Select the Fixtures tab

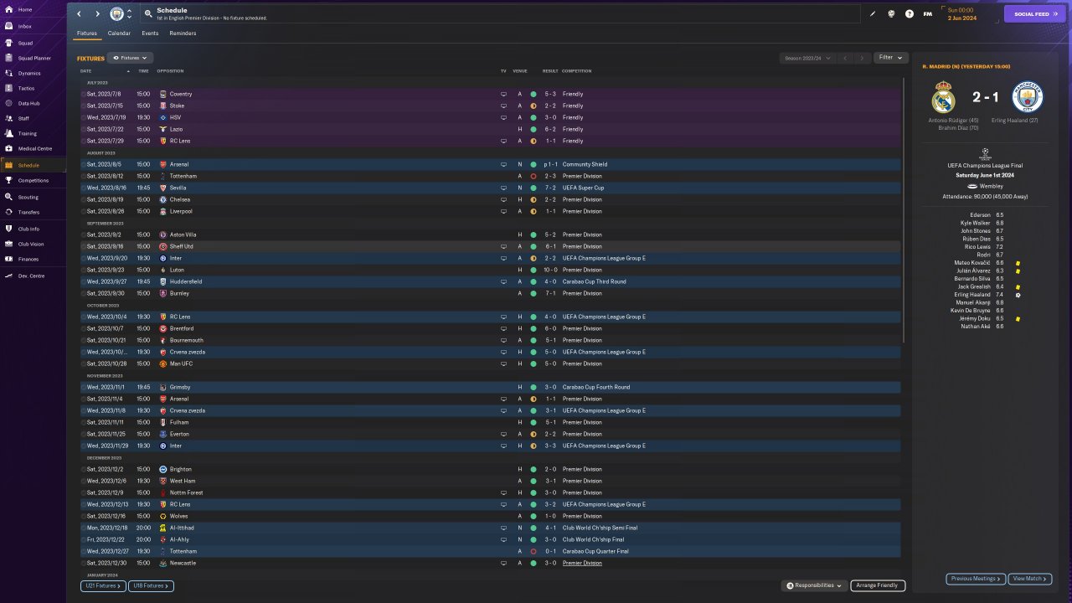click(x=87, y=33)
